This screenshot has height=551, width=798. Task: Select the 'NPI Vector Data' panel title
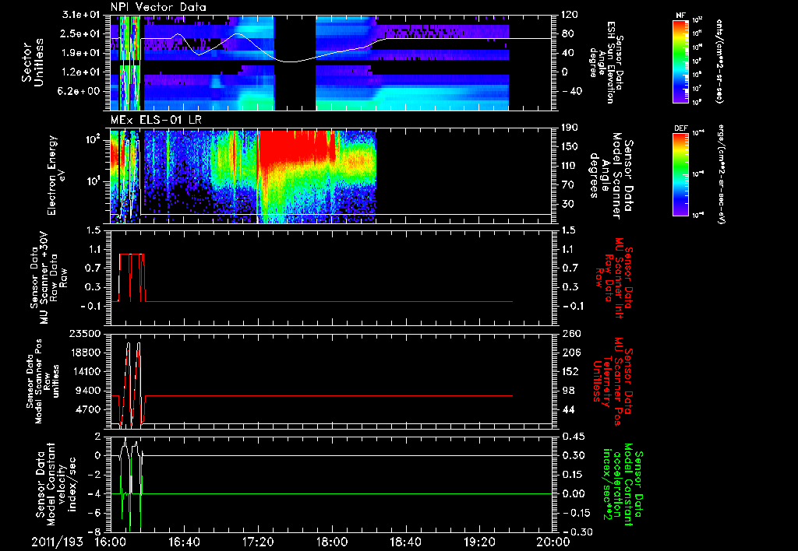coord(159,7)
